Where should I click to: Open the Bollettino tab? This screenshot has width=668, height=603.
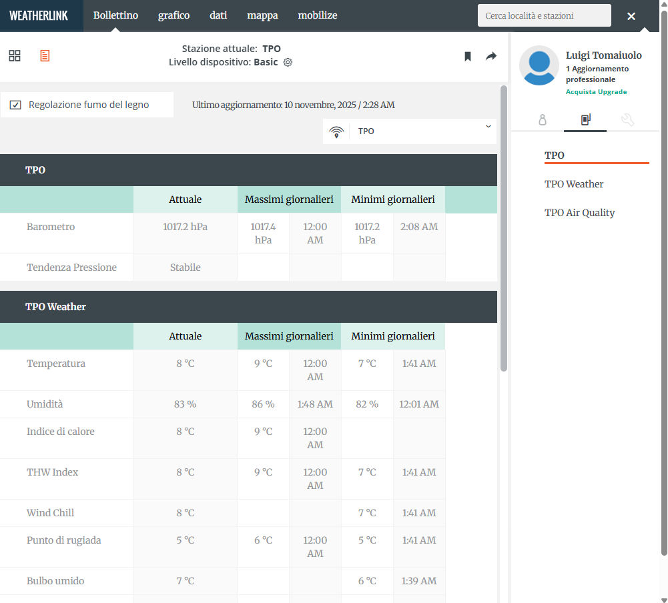click(x=115, y=15)
